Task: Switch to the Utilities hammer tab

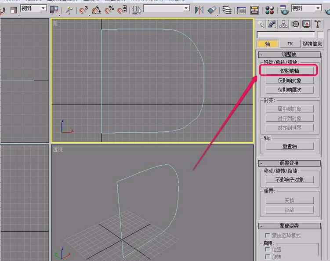Action: pyautogui.click(x=318, y=24)
